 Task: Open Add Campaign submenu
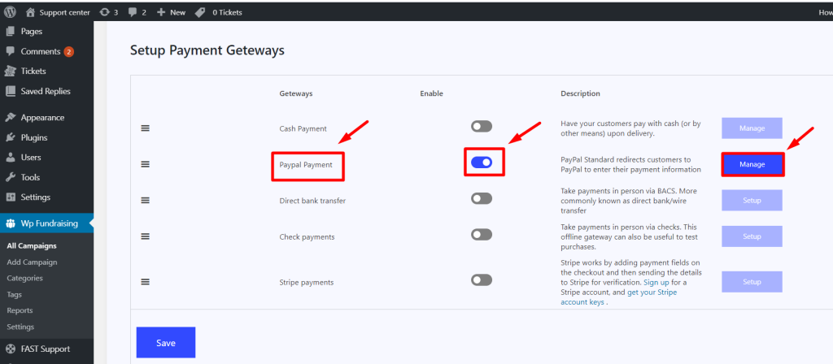click(32, 262)
